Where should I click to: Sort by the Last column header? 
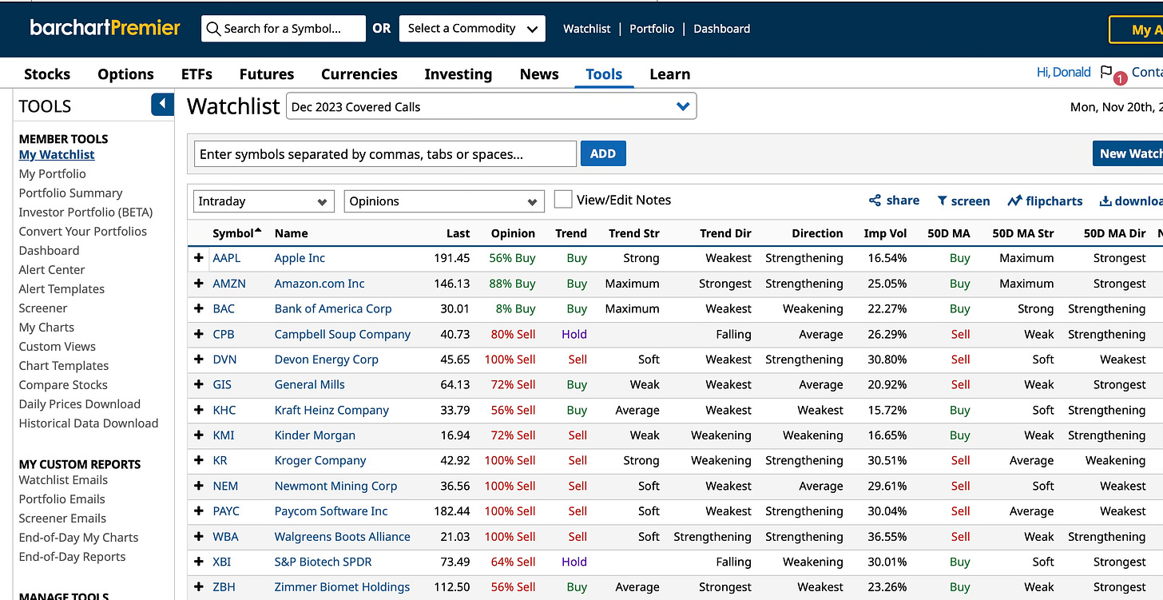[458, 233]
